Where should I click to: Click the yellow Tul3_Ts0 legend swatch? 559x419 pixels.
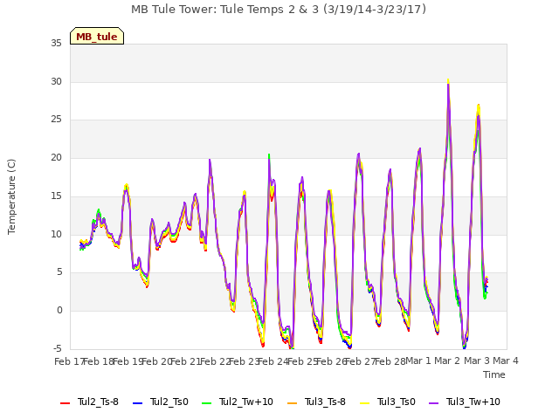point(364,403)
